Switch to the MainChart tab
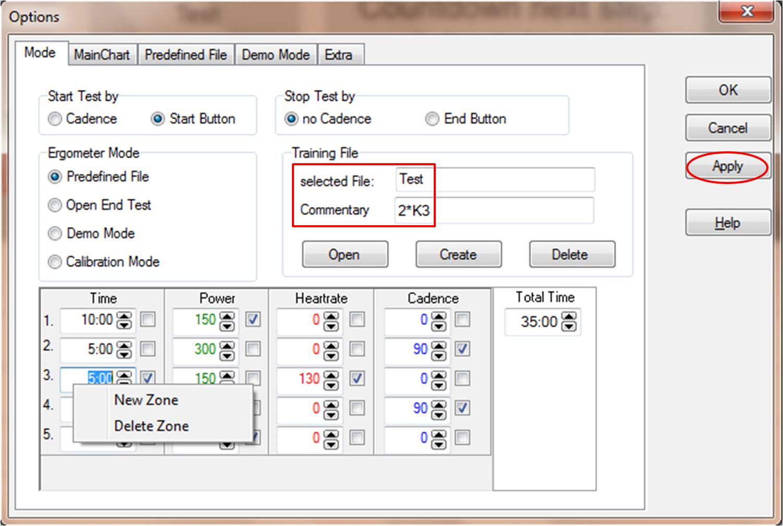783x526 pixels. pos(102,55)
